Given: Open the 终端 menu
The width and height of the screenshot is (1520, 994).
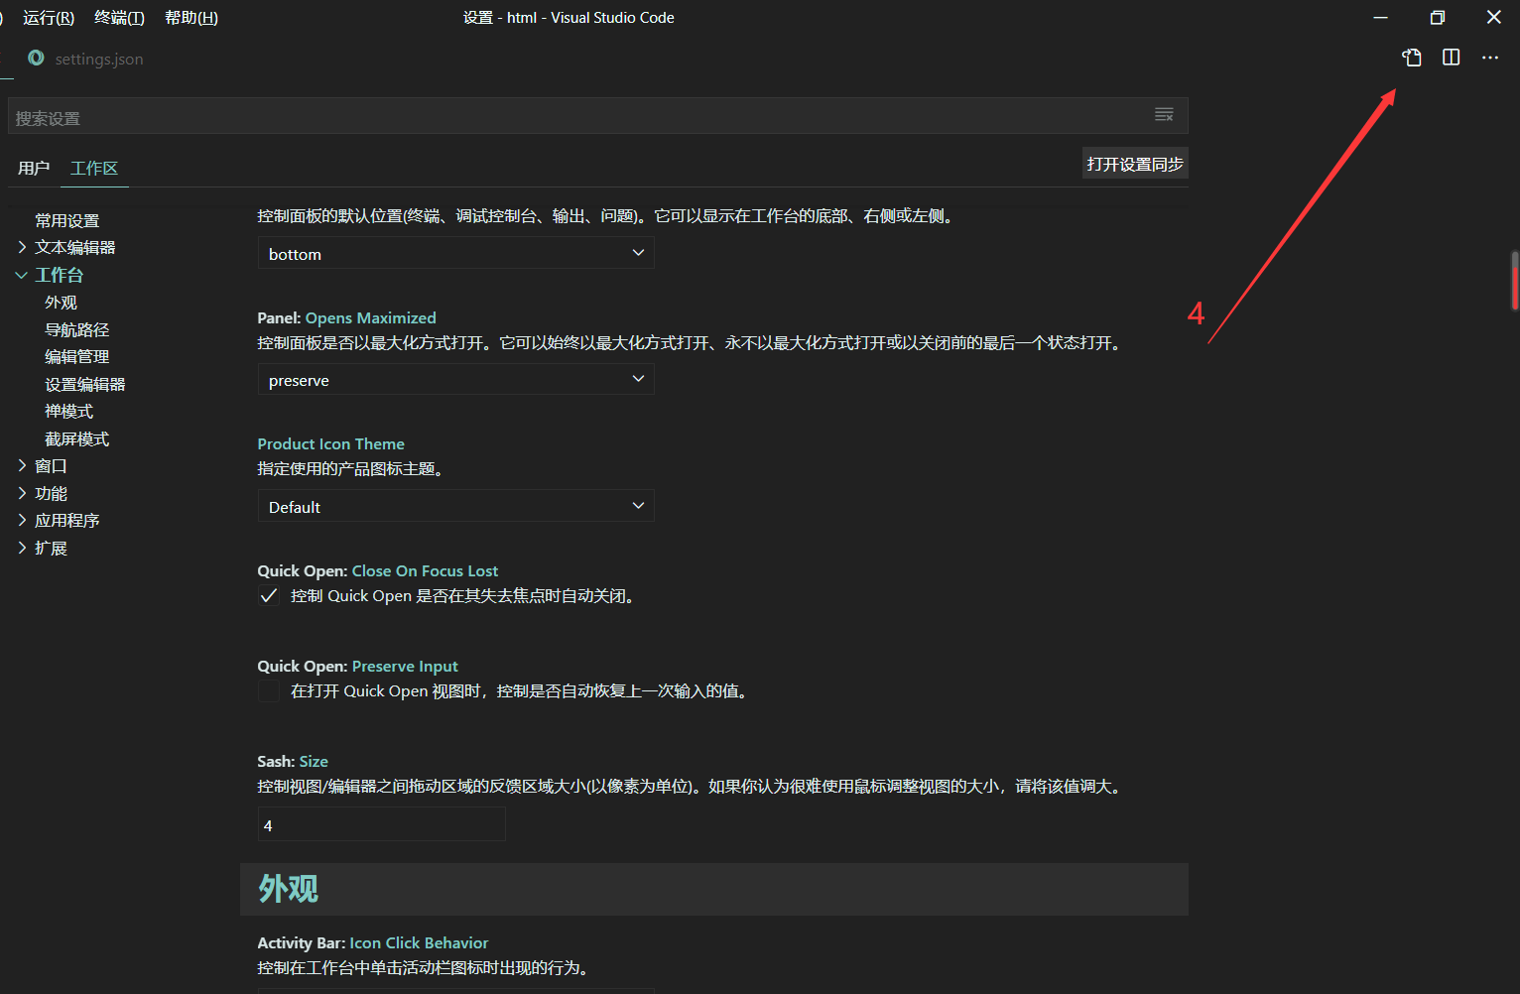Looking at the screenshot, I should point(118,17).
